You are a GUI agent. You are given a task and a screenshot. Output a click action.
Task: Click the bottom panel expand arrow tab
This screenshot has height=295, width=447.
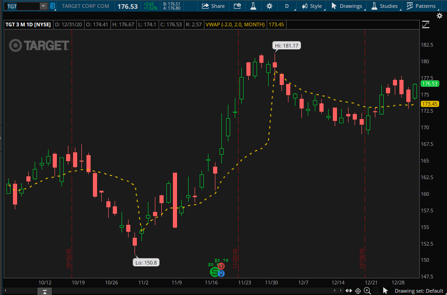(x=45, y=292)
